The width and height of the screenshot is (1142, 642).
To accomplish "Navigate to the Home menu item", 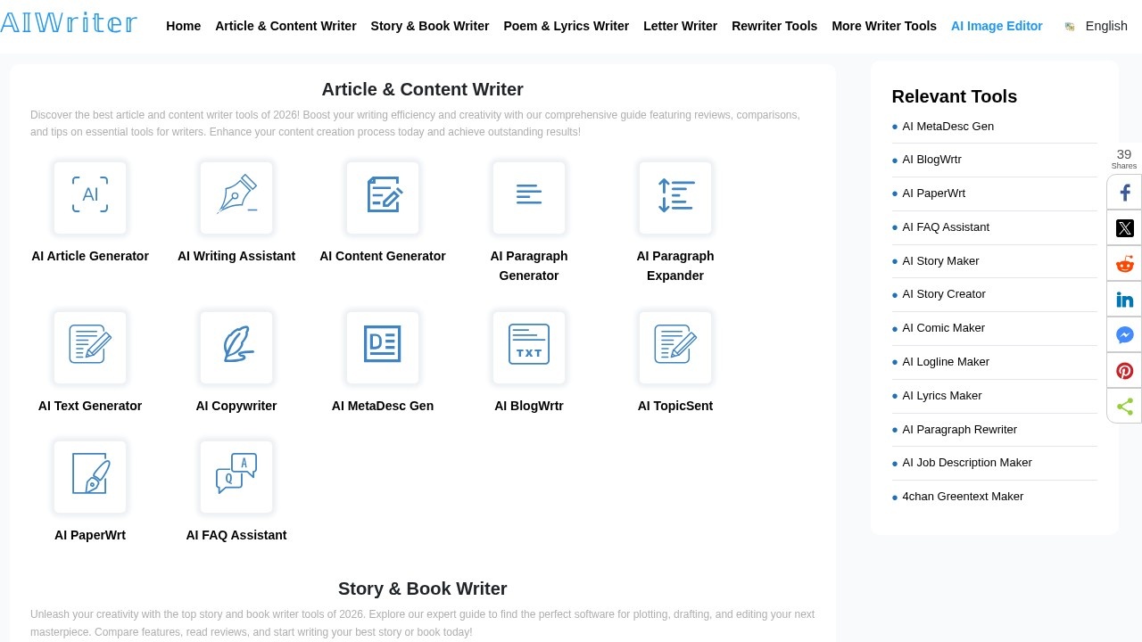I will click(x=183, y=26).
